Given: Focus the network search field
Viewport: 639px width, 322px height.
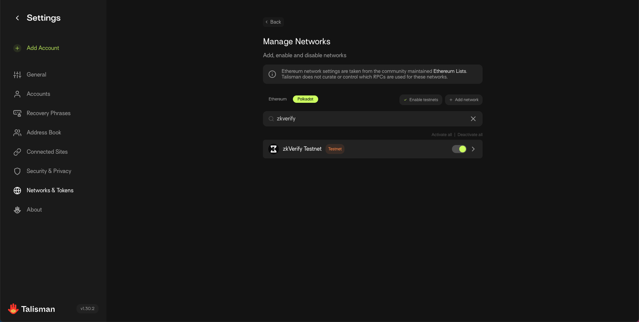Looking at the screenshot, I should point(369,119).
